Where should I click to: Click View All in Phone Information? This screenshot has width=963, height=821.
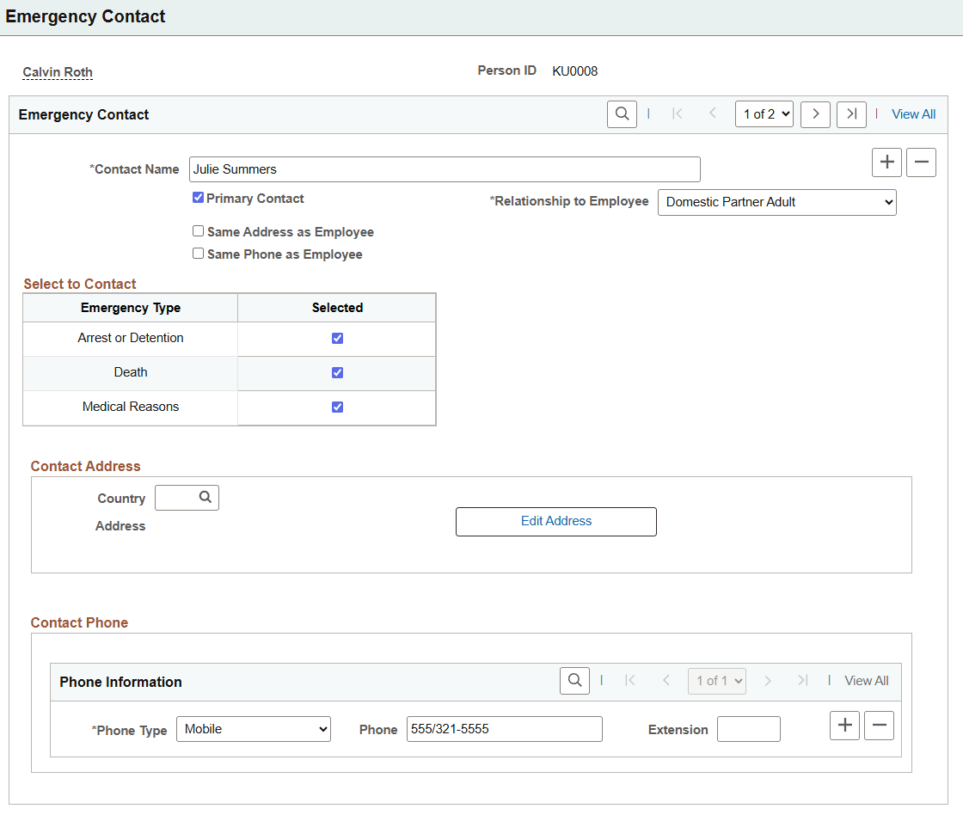click(x=866, y=680)
